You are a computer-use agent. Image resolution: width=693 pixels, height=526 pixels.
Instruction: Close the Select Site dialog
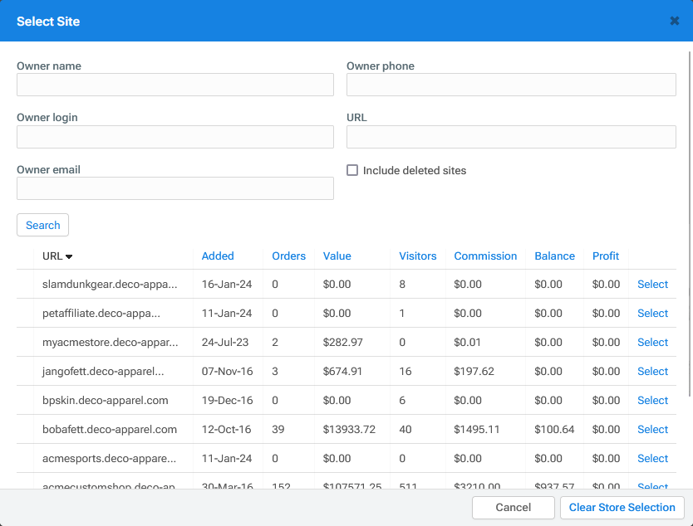tap(674, 21)
